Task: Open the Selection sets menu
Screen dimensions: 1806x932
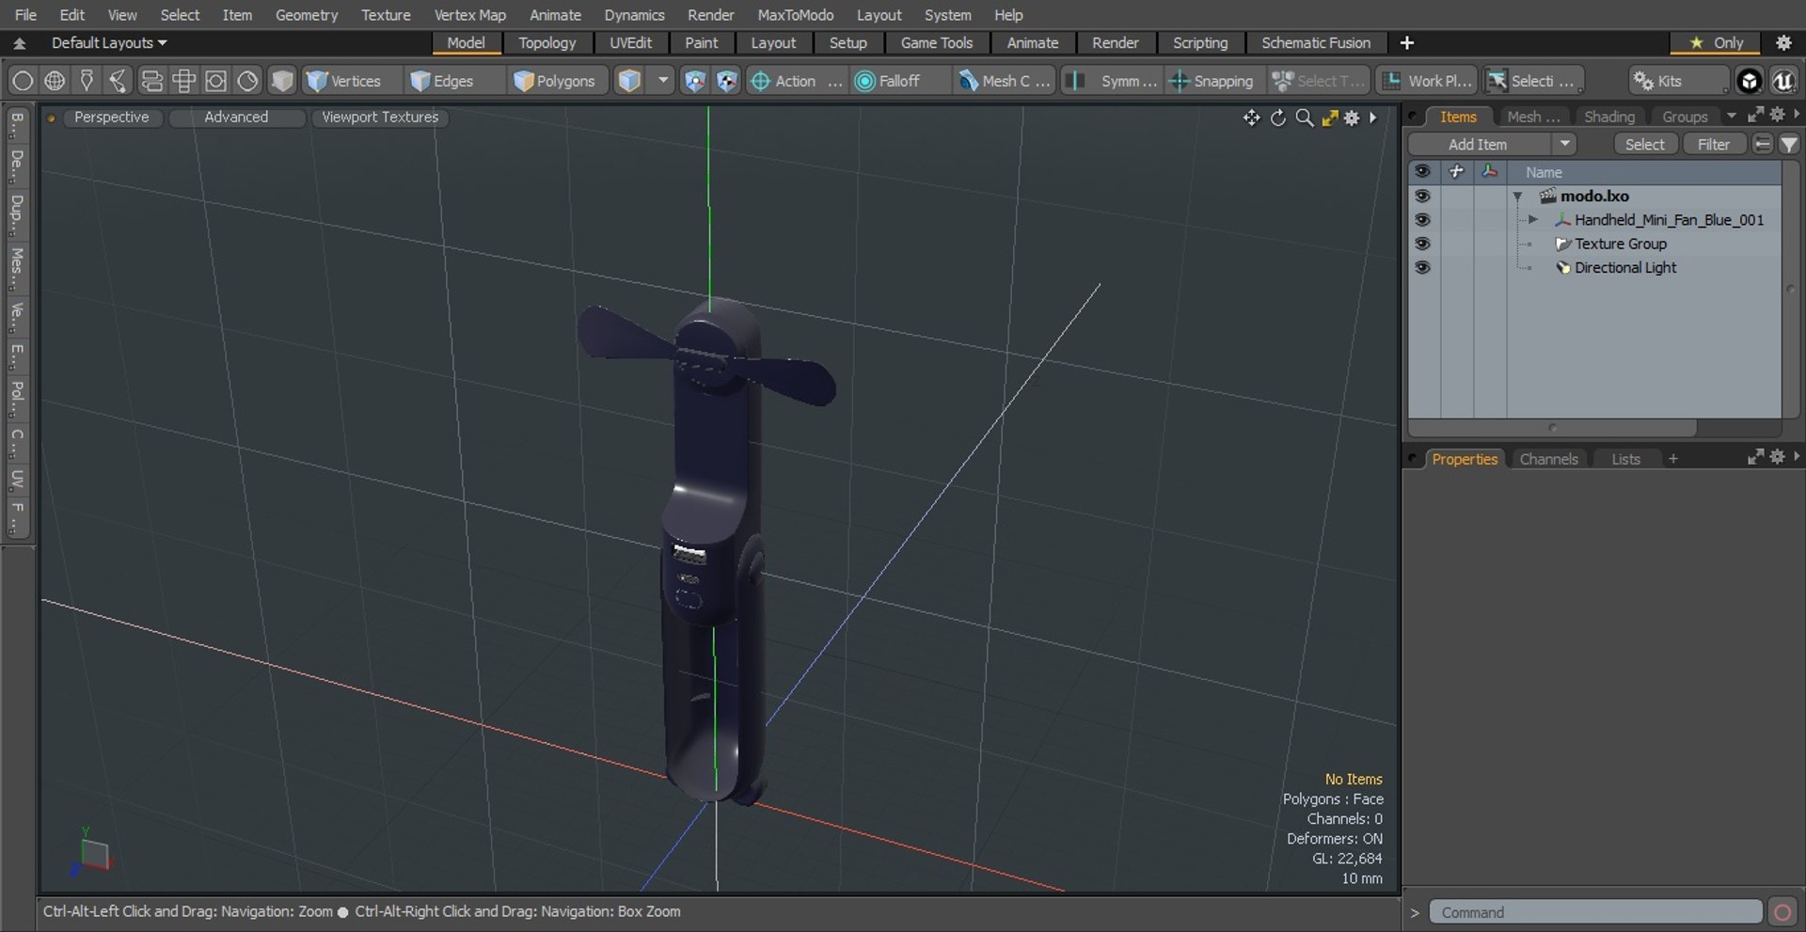Action: click(x=1533, y=81)
